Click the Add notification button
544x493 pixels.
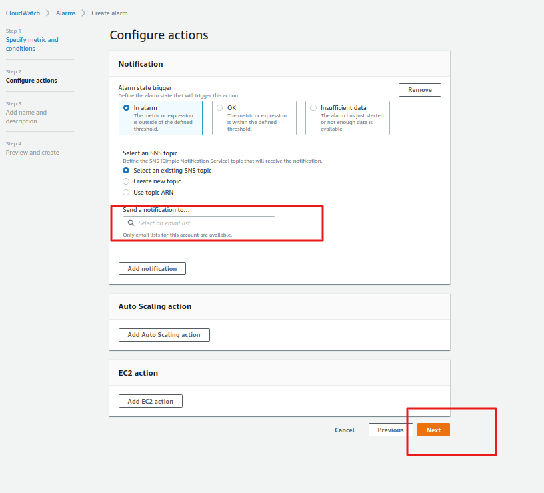152,268
